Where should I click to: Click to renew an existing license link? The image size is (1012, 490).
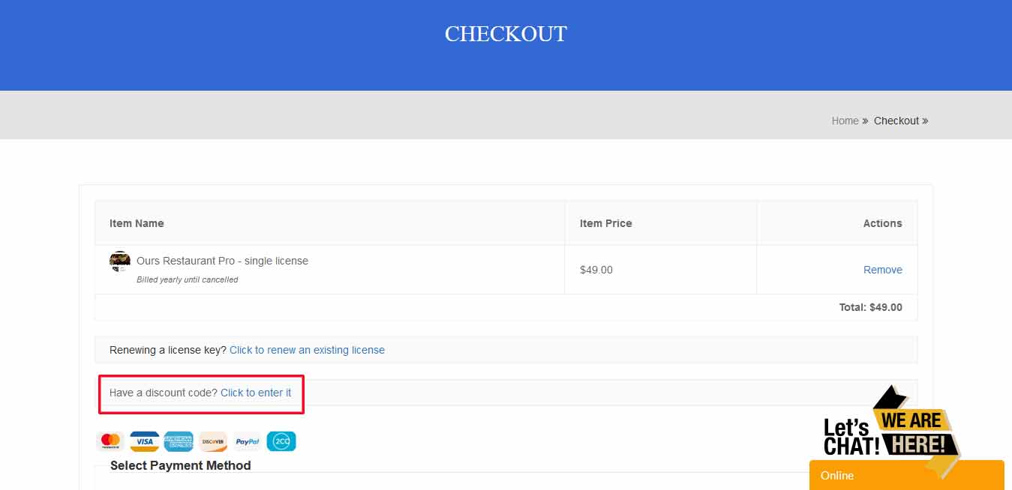pos(307,350)
